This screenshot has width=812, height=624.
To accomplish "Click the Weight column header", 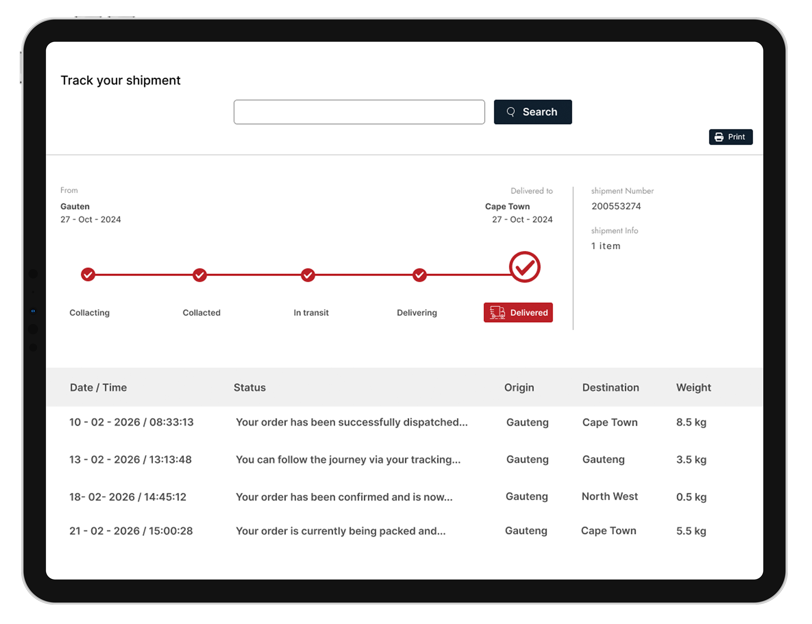I will pyautogui.click(x=693, y=387).
